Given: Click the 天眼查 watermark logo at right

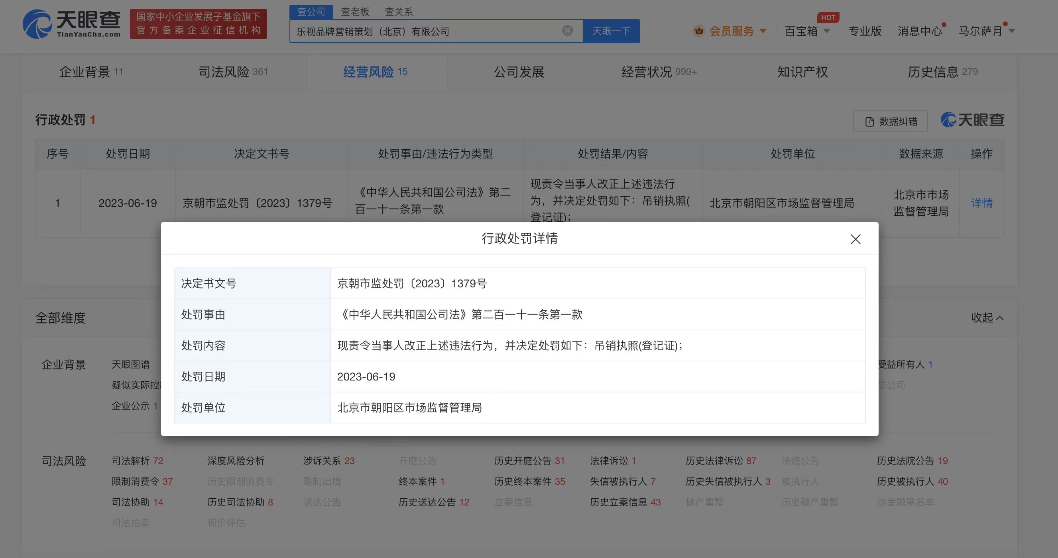Looking at the screenshot, I should click(972, 120).
